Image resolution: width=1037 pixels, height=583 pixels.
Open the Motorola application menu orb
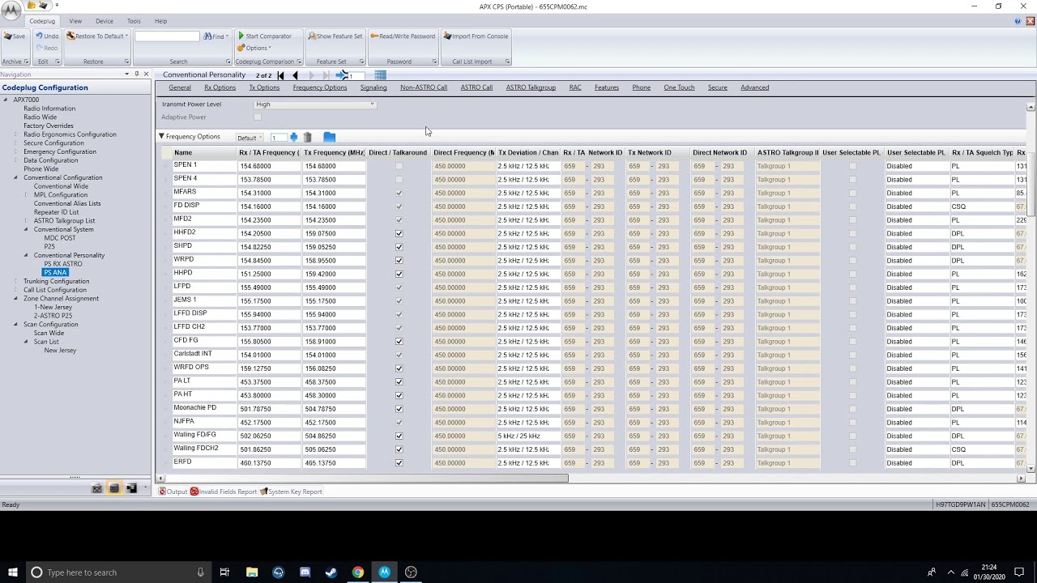coord(11,9)
